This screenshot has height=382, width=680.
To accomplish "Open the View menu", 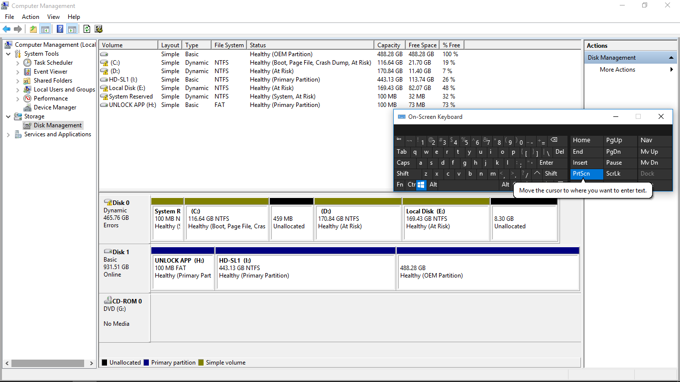I will tap(54, 17).
